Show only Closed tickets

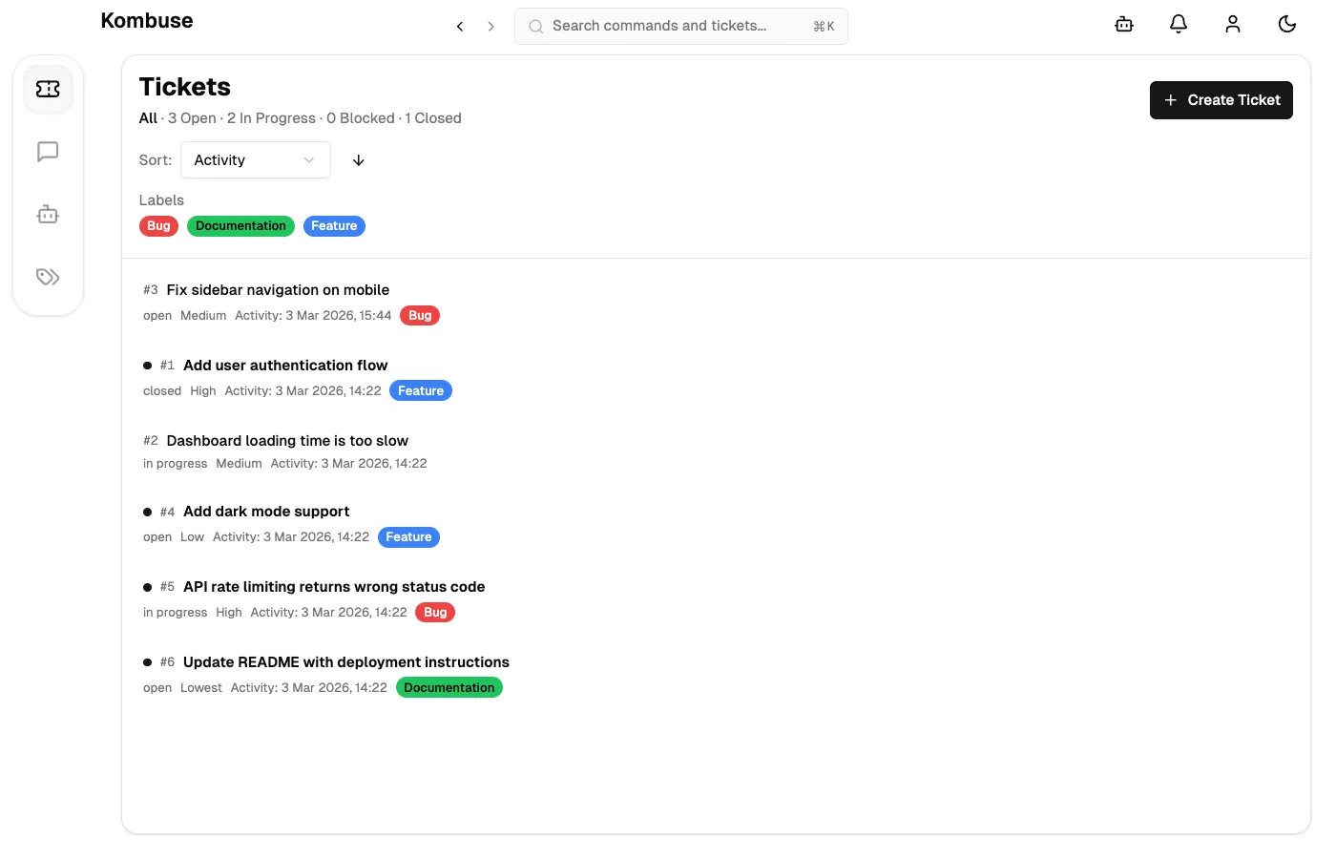(x=433, y=118)
